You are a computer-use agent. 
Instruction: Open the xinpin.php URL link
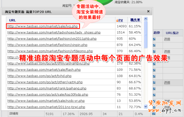click(x=47, y=45)
